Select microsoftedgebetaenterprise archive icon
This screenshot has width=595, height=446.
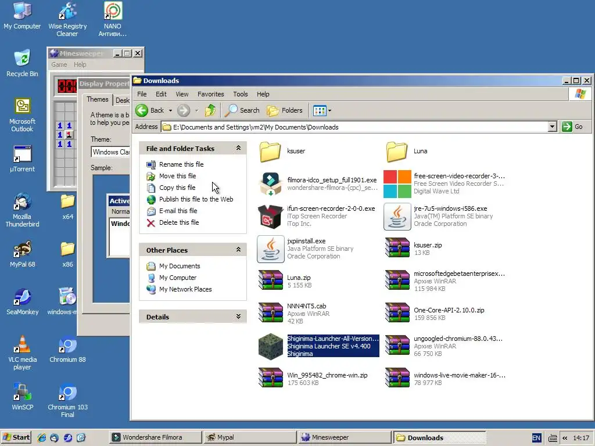(x=397, y=280)
